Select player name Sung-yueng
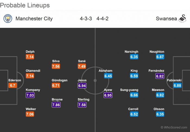The width and height of the screenshot is (190, 132). (x=129, y=90)
